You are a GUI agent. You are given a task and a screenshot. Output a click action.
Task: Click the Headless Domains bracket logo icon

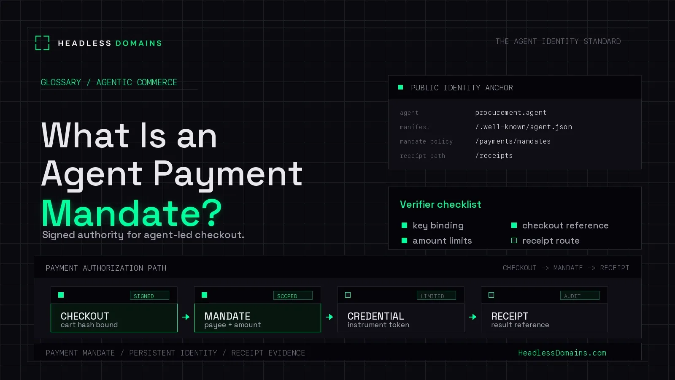[x=42, y=43]
